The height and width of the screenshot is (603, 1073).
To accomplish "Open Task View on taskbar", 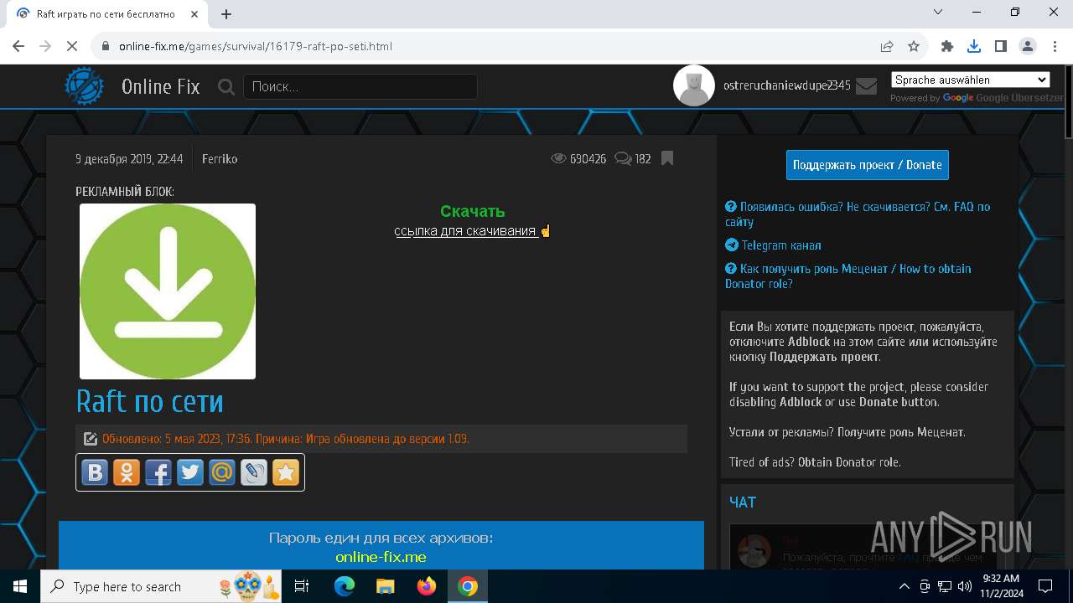I will point(302,586).
